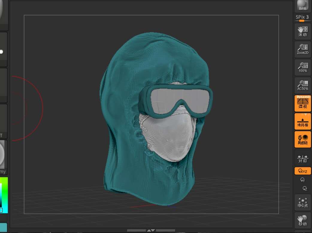Screen dimensions: 312x233
Task: Select the Scroll (滚动) hand tool
Action: point(303,31)
